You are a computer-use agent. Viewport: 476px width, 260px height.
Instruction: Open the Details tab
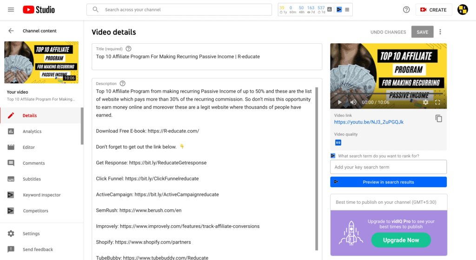pyautogui.click(x=41, y=116)
